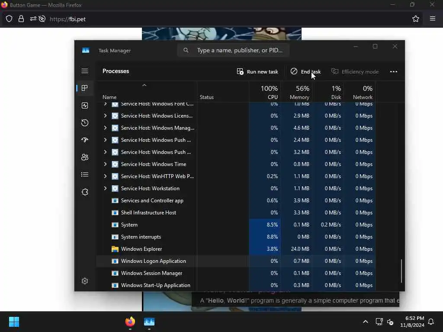Open the notifications bell icon

click(x=431, y=322)
